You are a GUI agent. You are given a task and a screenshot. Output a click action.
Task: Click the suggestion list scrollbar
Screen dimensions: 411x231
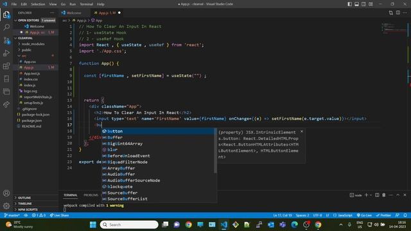click(x=215, y=151)
